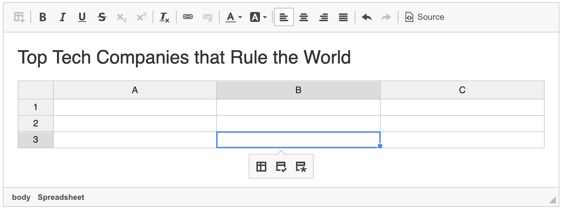Image resolution: width=563 pixels, height=209 pixels.
Task: Select column B header
Action: (298, 90)
